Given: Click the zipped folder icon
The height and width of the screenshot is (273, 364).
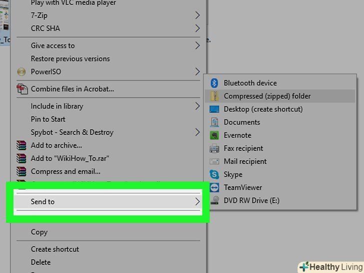Looking at the screenshot, I should click(214, 96).
